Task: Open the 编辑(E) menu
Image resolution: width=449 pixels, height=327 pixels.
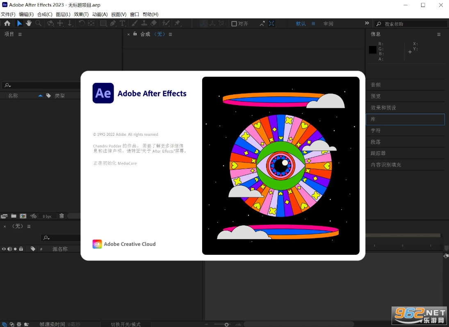Action: point(26,14)
